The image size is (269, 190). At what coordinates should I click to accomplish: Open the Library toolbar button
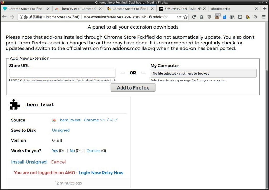click(232, 17)
